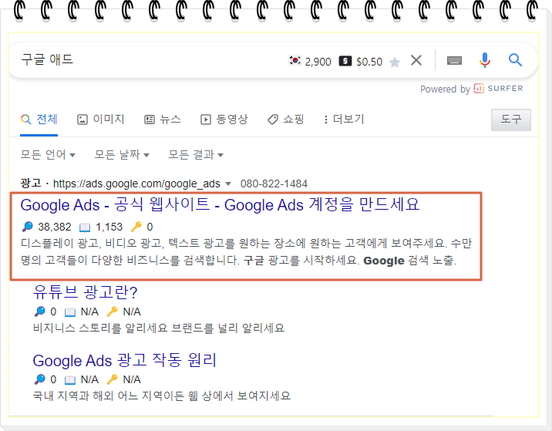Screen dimensions: 552x431
Task: Click the book icon under 유튜브 광고란?
Action: tap(69, 312)
